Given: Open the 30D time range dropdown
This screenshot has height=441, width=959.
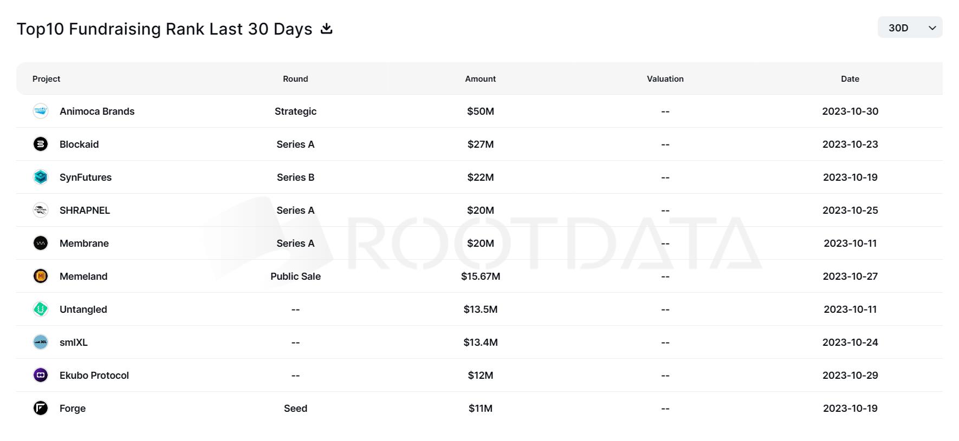Looking at the screenshot, I should [x=910, y=28].
